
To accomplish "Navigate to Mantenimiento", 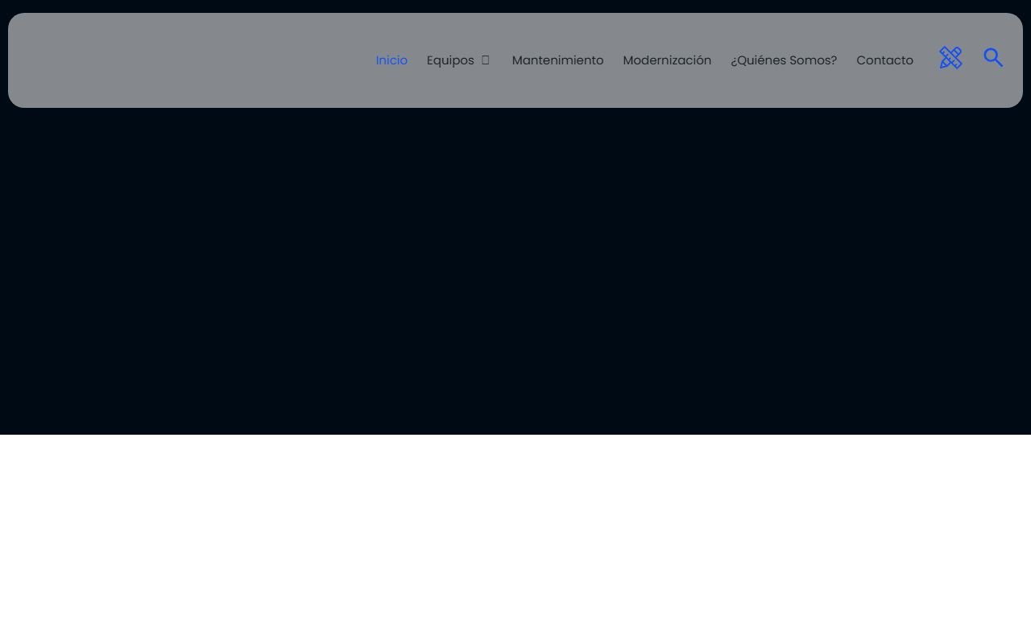I will tap(557, 60).
